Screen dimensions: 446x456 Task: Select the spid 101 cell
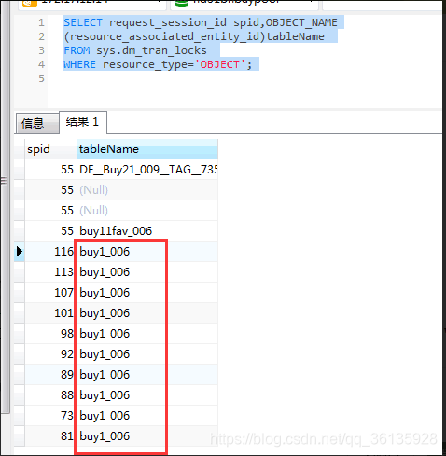50,313
